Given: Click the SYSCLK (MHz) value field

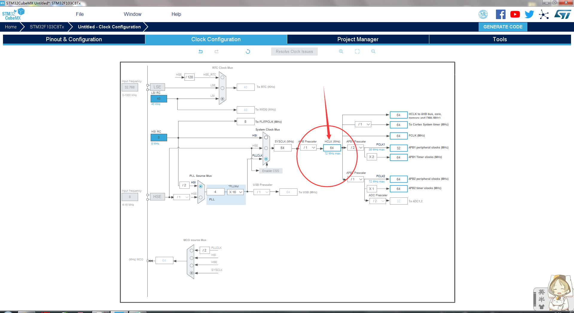Looking at the screenshot, I should click(283, 148).
